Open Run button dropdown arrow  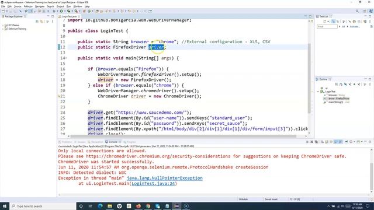(65, 11)
